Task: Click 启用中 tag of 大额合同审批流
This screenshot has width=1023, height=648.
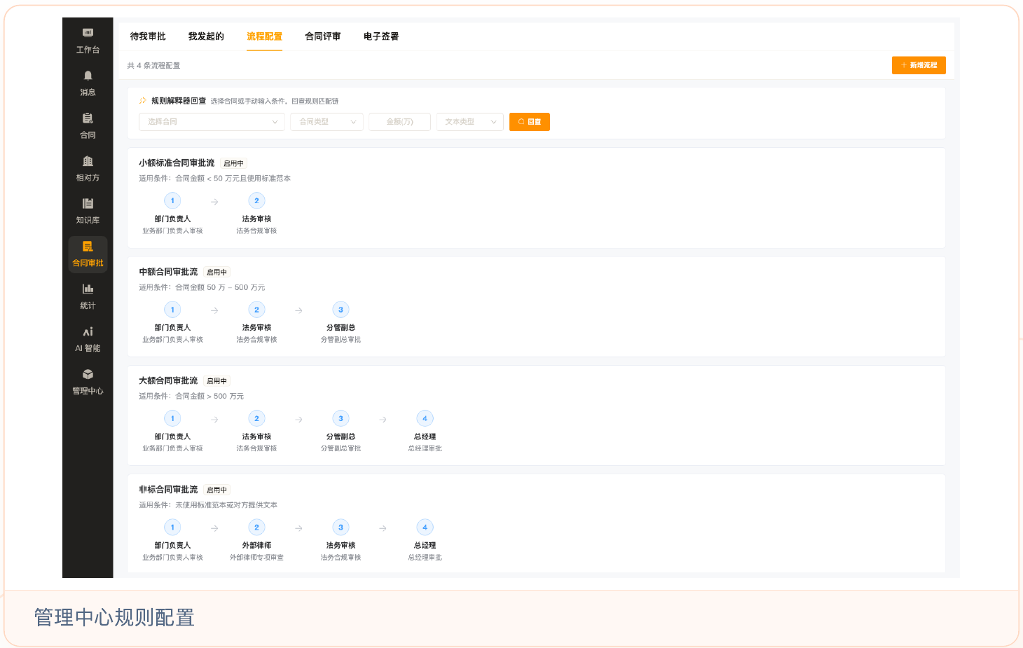Action: pos(217,381)
